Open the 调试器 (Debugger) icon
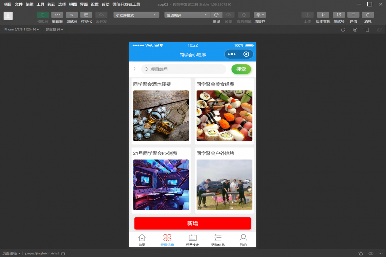Image resolution: width=386 pixels, height=257 pixels. point(71,15)
